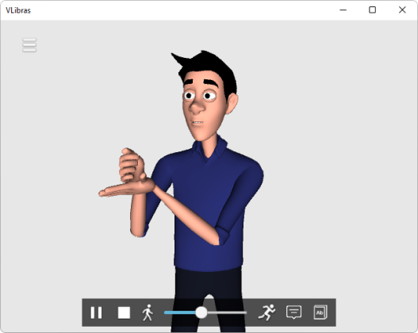Click the running person fast-speed icon
This screenshot has height=333, width=418.
(267, 312)
